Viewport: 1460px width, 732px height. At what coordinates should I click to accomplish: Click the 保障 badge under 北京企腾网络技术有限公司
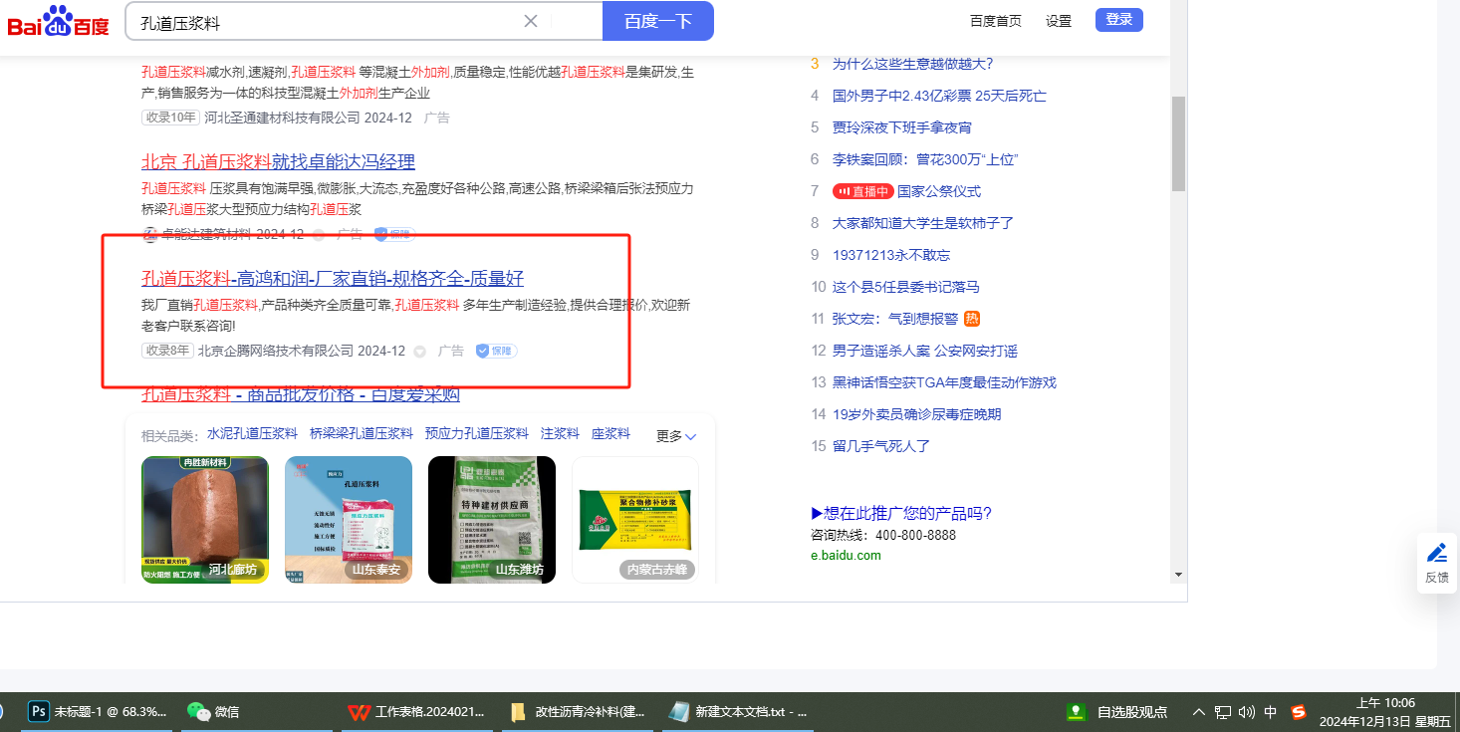[496, 351]
